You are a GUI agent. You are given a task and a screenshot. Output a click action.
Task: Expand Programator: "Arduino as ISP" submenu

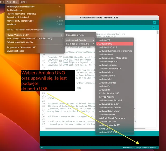35,47
